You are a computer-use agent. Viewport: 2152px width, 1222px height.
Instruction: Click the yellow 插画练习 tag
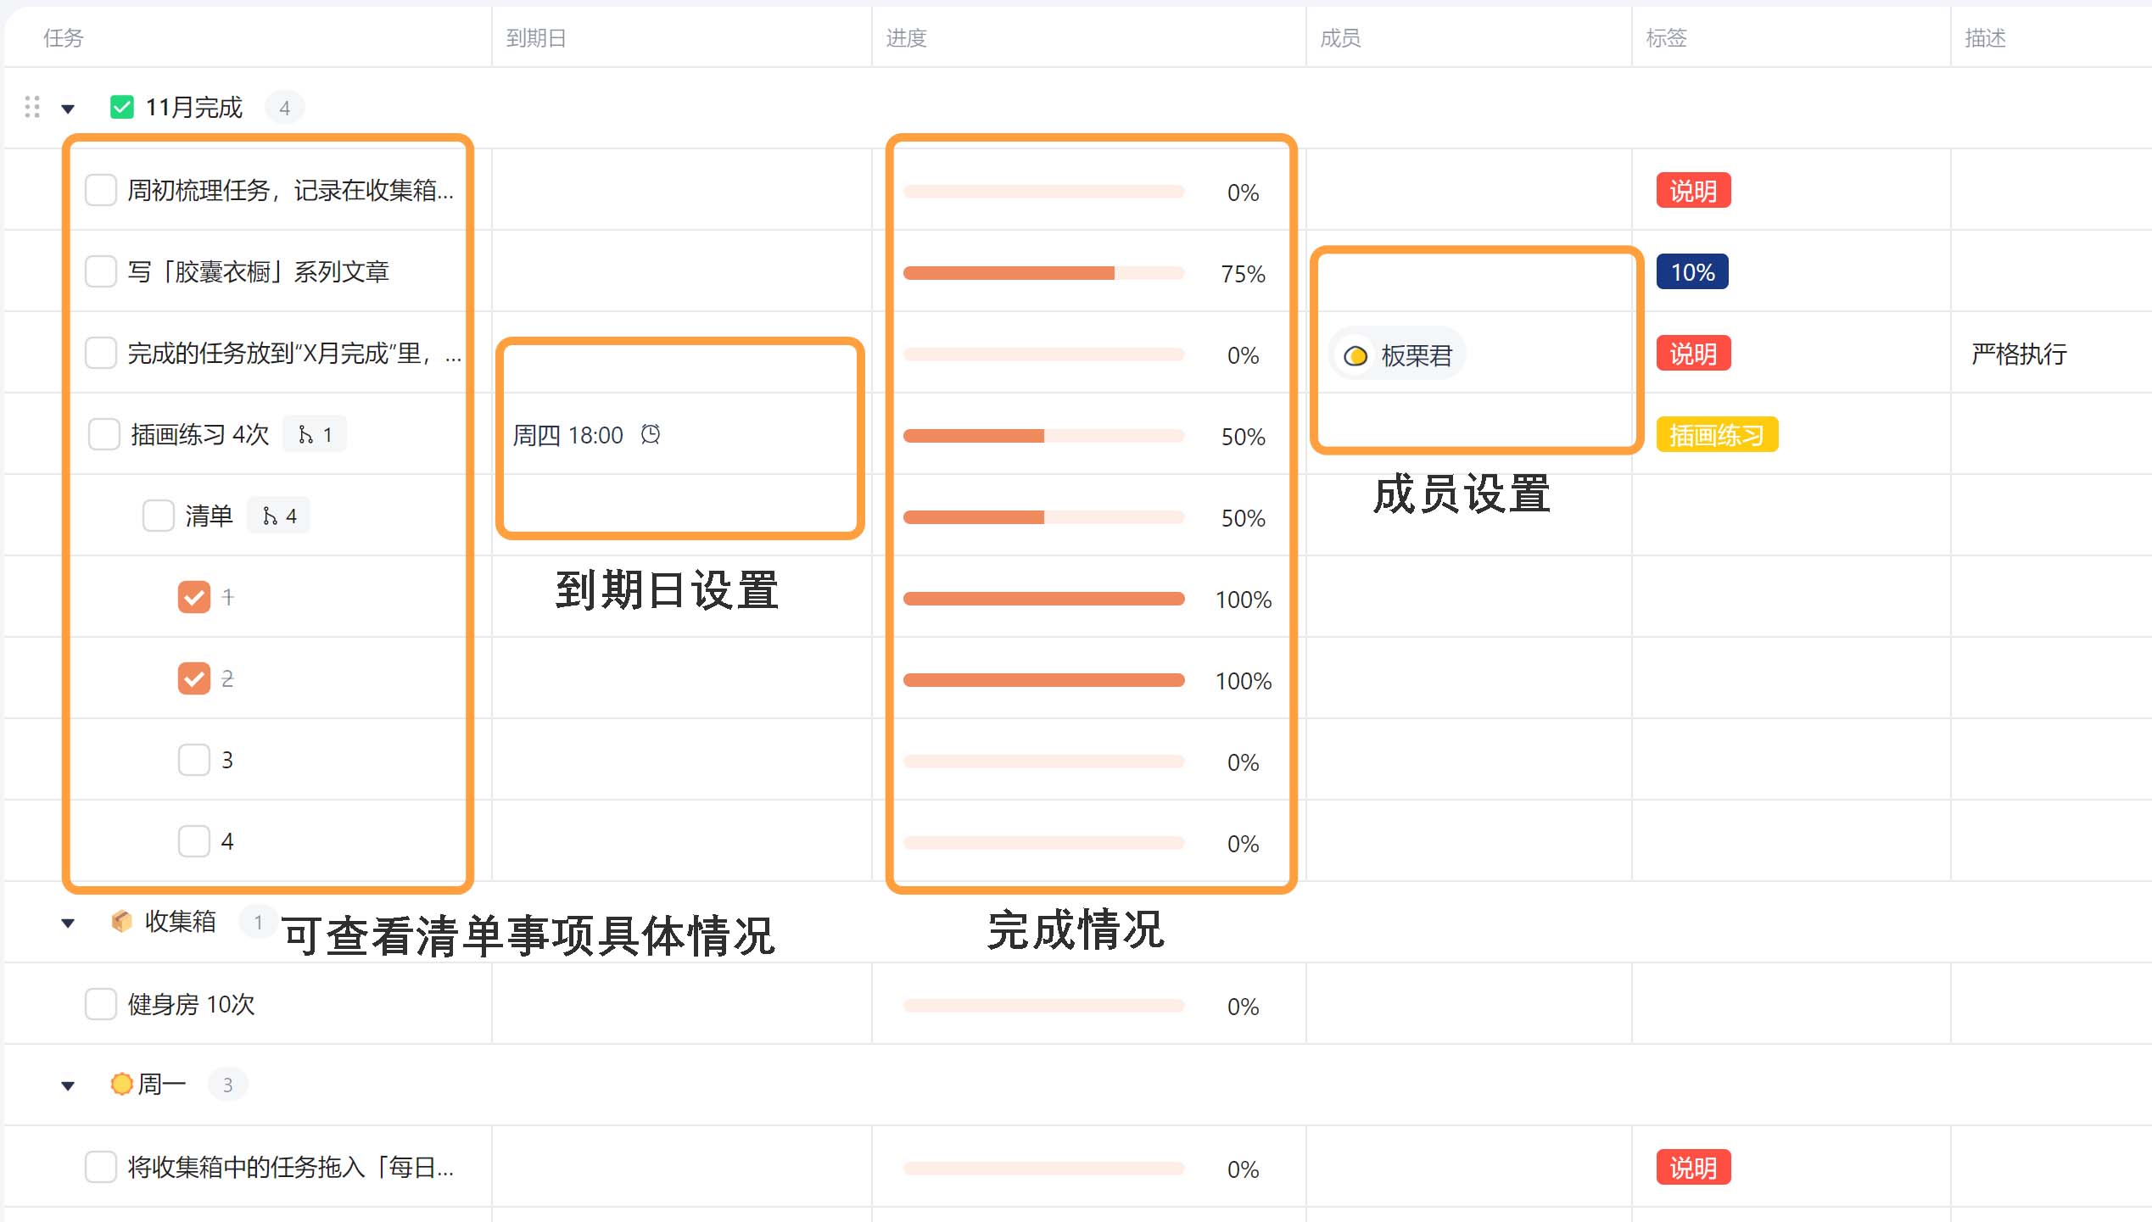click(1716, 435)
